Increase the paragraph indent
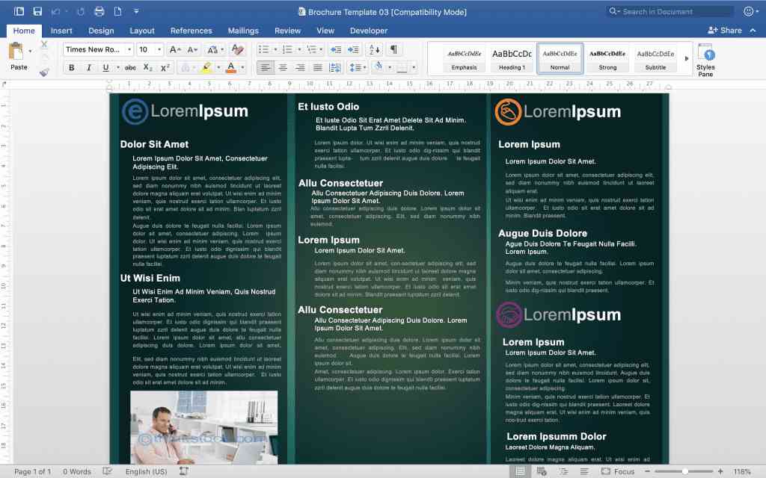The width and height of the screenshot is (766, 478). coord(352,49)
